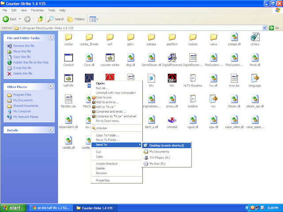Open the Views dropdown button

click(94, 19)
